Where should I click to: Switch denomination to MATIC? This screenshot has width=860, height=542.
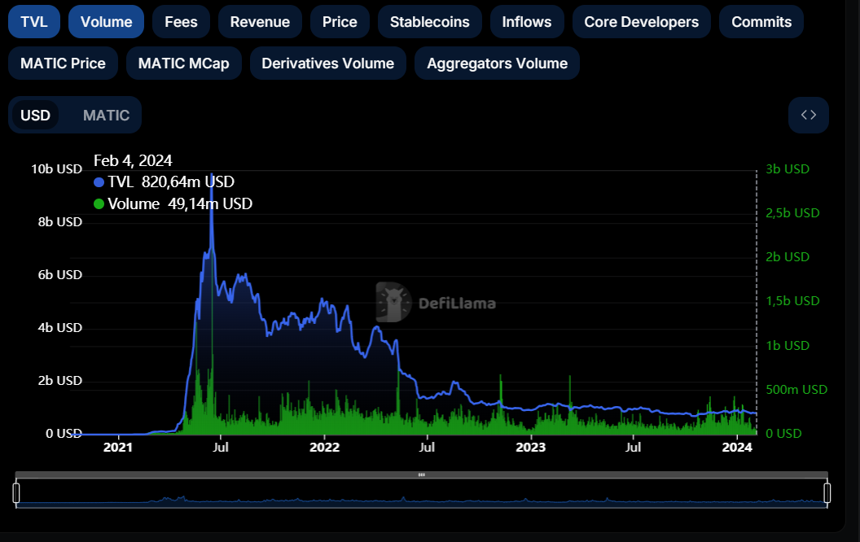tap(106, 115)
